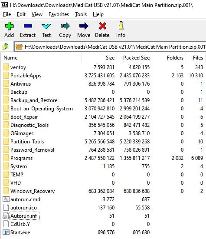Click PortableApps size value 3 725 431 605
The width and height of the screenshot is (206, 239).
(99, 76)
